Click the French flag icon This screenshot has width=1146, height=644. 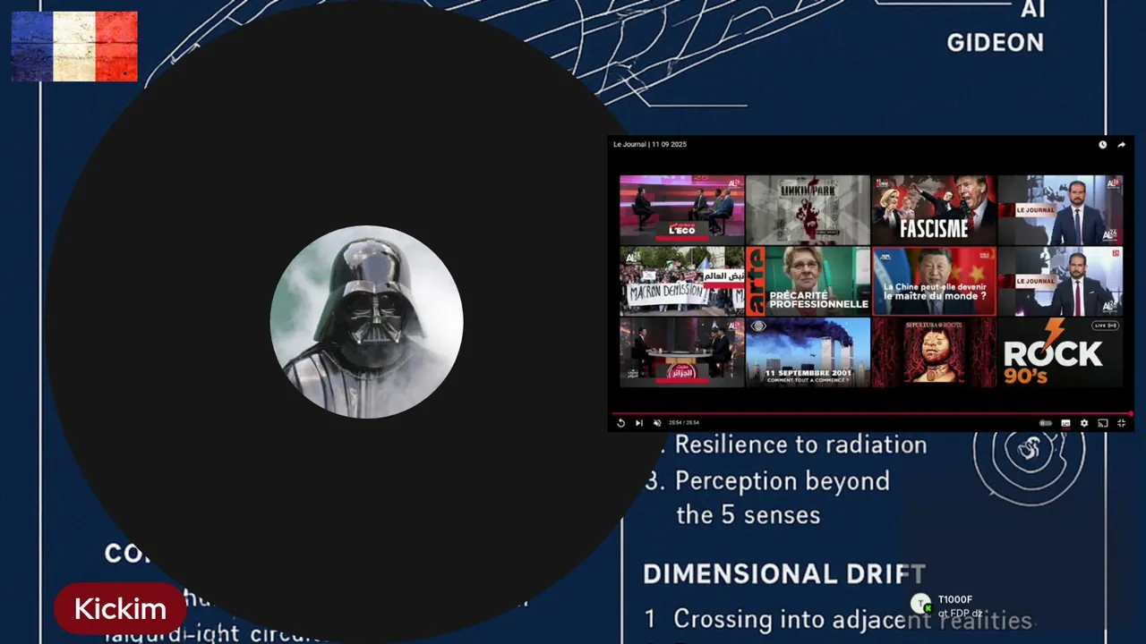tap(74, 47)
